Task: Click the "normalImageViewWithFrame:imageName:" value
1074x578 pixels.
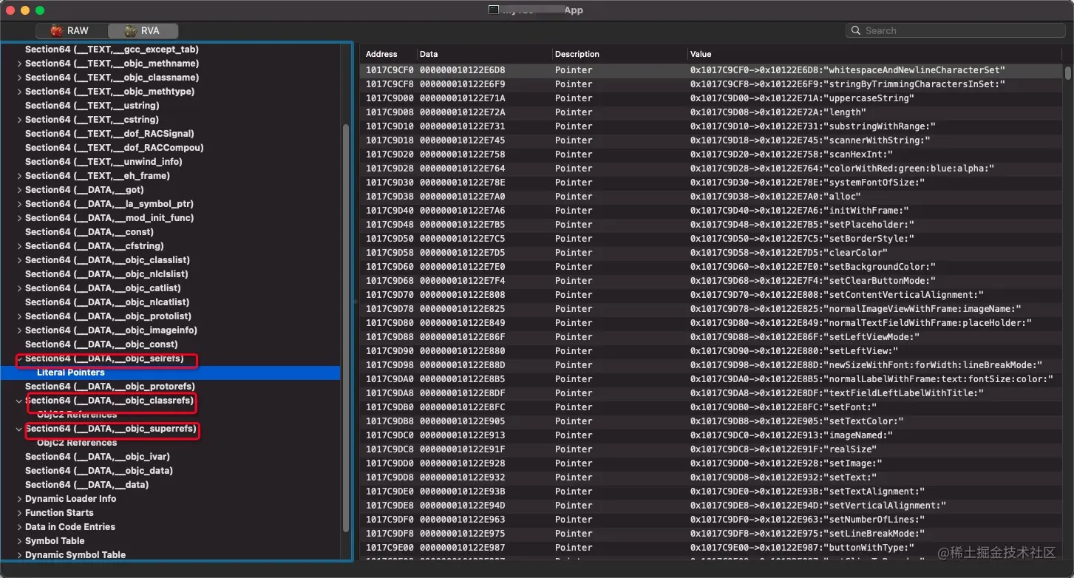Action: pos(856,309)
